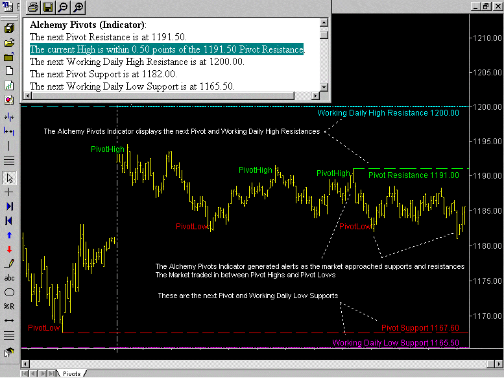Switch to the Pivots workspace tab
Screen dimensions: 504x378
coord(71,373)
